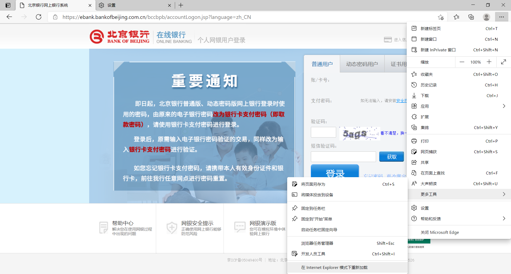Open 集锦 from the menu
This screenshot has width=511, height=274.
tap(459, 127)
